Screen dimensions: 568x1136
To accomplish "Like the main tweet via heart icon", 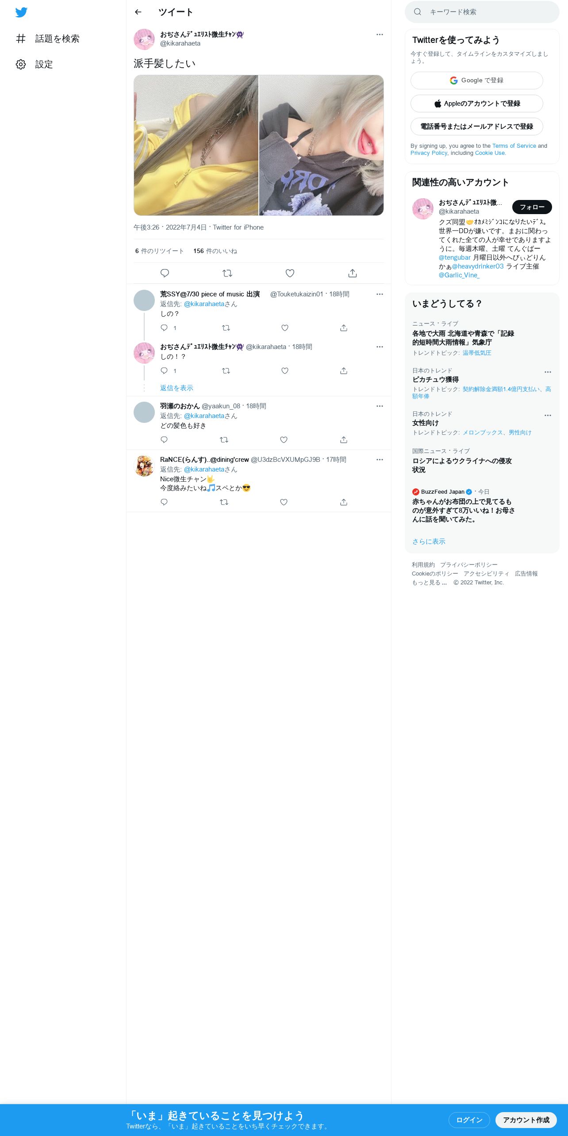I will tap(290, 273).
